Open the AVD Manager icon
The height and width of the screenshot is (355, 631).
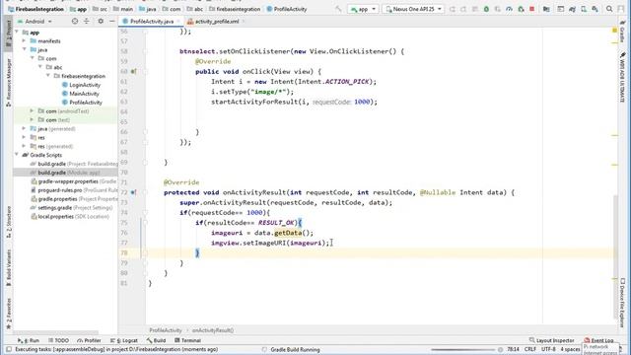coord(584,9)
